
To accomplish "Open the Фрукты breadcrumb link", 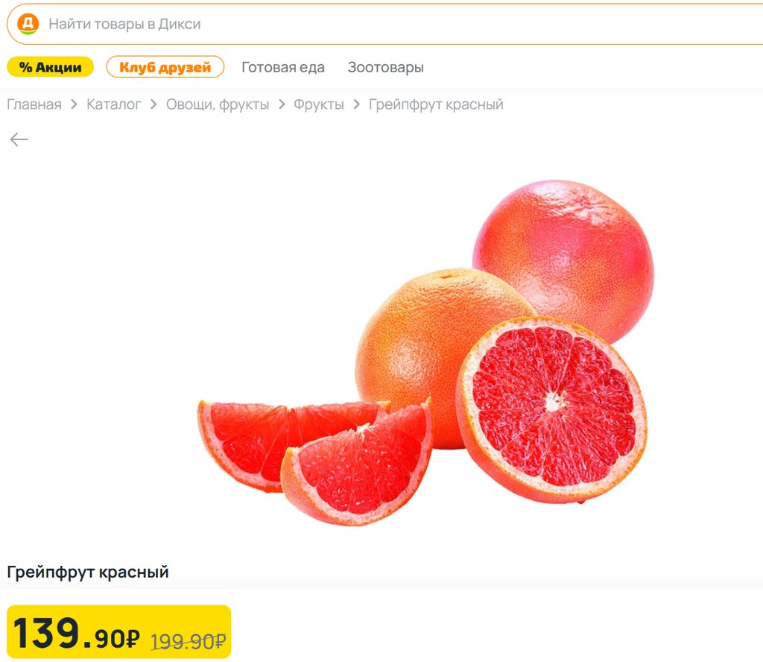I will pos(319,104).
